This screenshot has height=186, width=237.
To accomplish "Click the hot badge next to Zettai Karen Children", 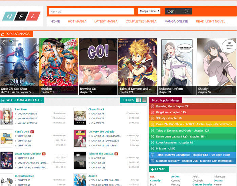I will pyautogui.click(x=44, y=154).
